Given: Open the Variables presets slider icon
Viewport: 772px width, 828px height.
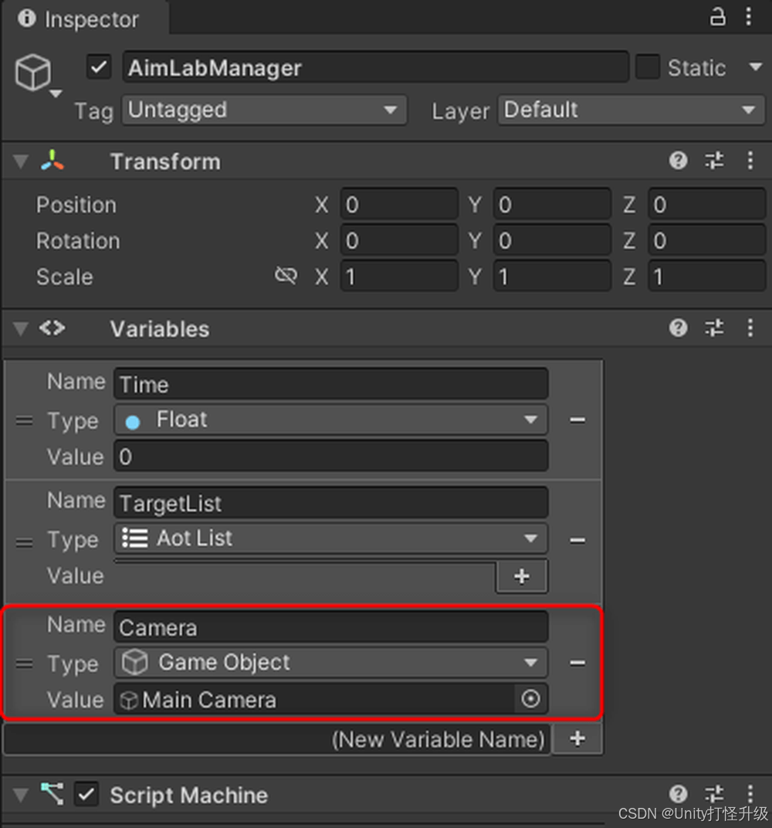Looking at the screenshot, I should pos(714,328).
